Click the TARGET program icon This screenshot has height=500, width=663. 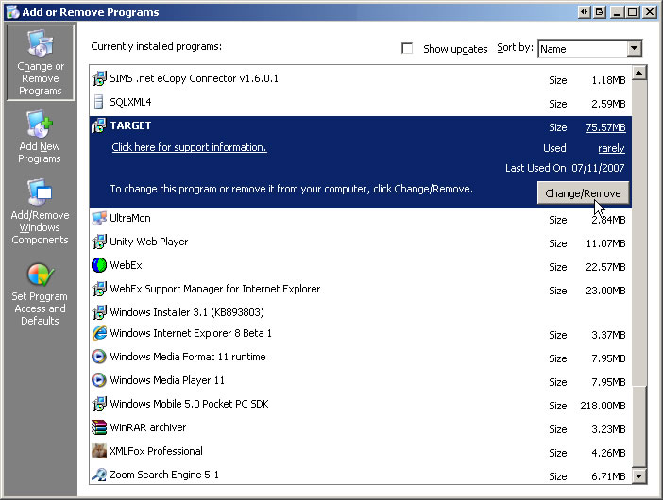99,125
